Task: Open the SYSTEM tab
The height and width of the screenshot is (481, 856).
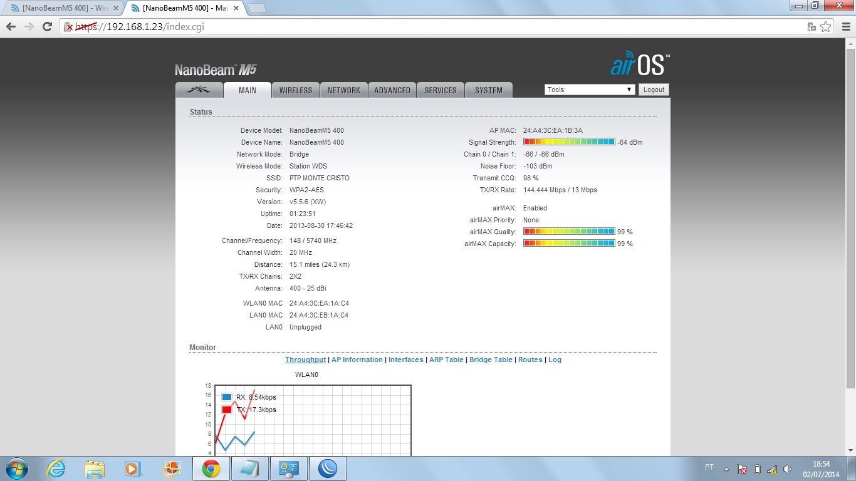Action: point(489,90)
